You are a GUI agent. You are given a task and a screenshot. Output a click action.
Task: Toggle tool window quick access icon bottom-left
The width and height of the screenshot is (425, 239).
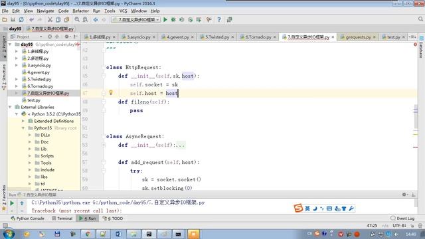click(5, 226)
